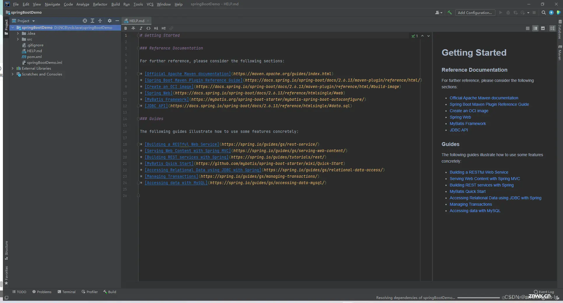Toggle tool window bars icon in status bar corner

(x=6, y=298)
